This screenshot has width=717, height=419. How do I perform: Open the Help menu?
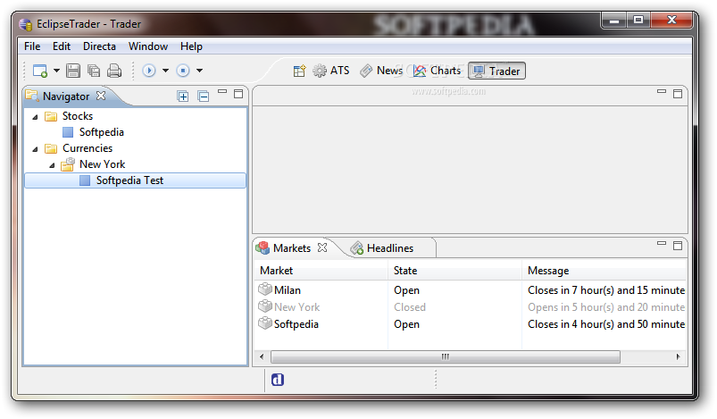point(191,46)
